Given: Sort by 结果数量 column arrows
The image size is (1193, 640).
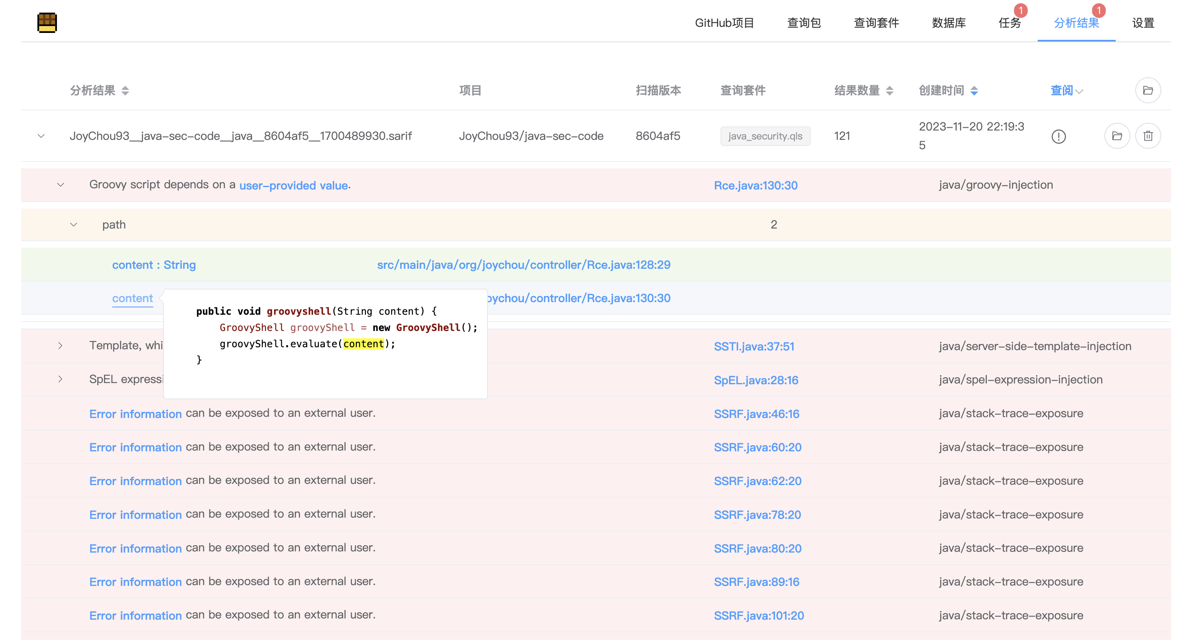Looking at the screenshot, I should pyautogui.click(x=889, y=91).
